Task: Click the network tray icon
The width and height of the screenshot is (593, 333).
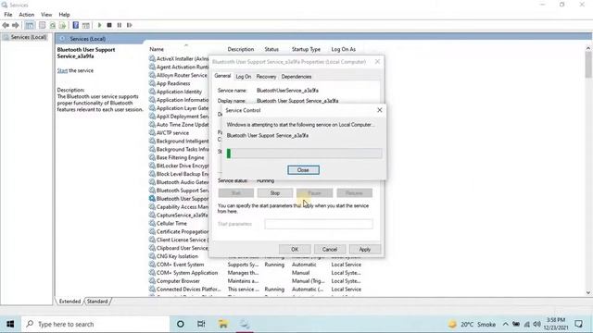Action: (527, 325)
